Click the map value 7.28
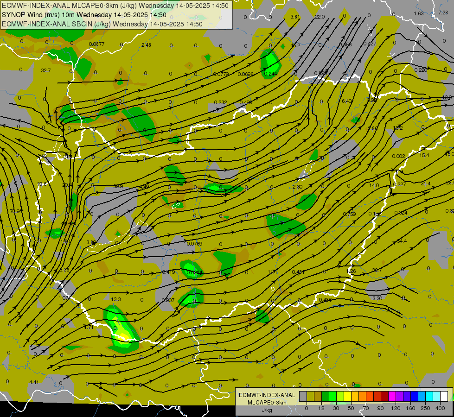This screenshot has height=417, width=454. pyautogui.click(x=443, y=13)
